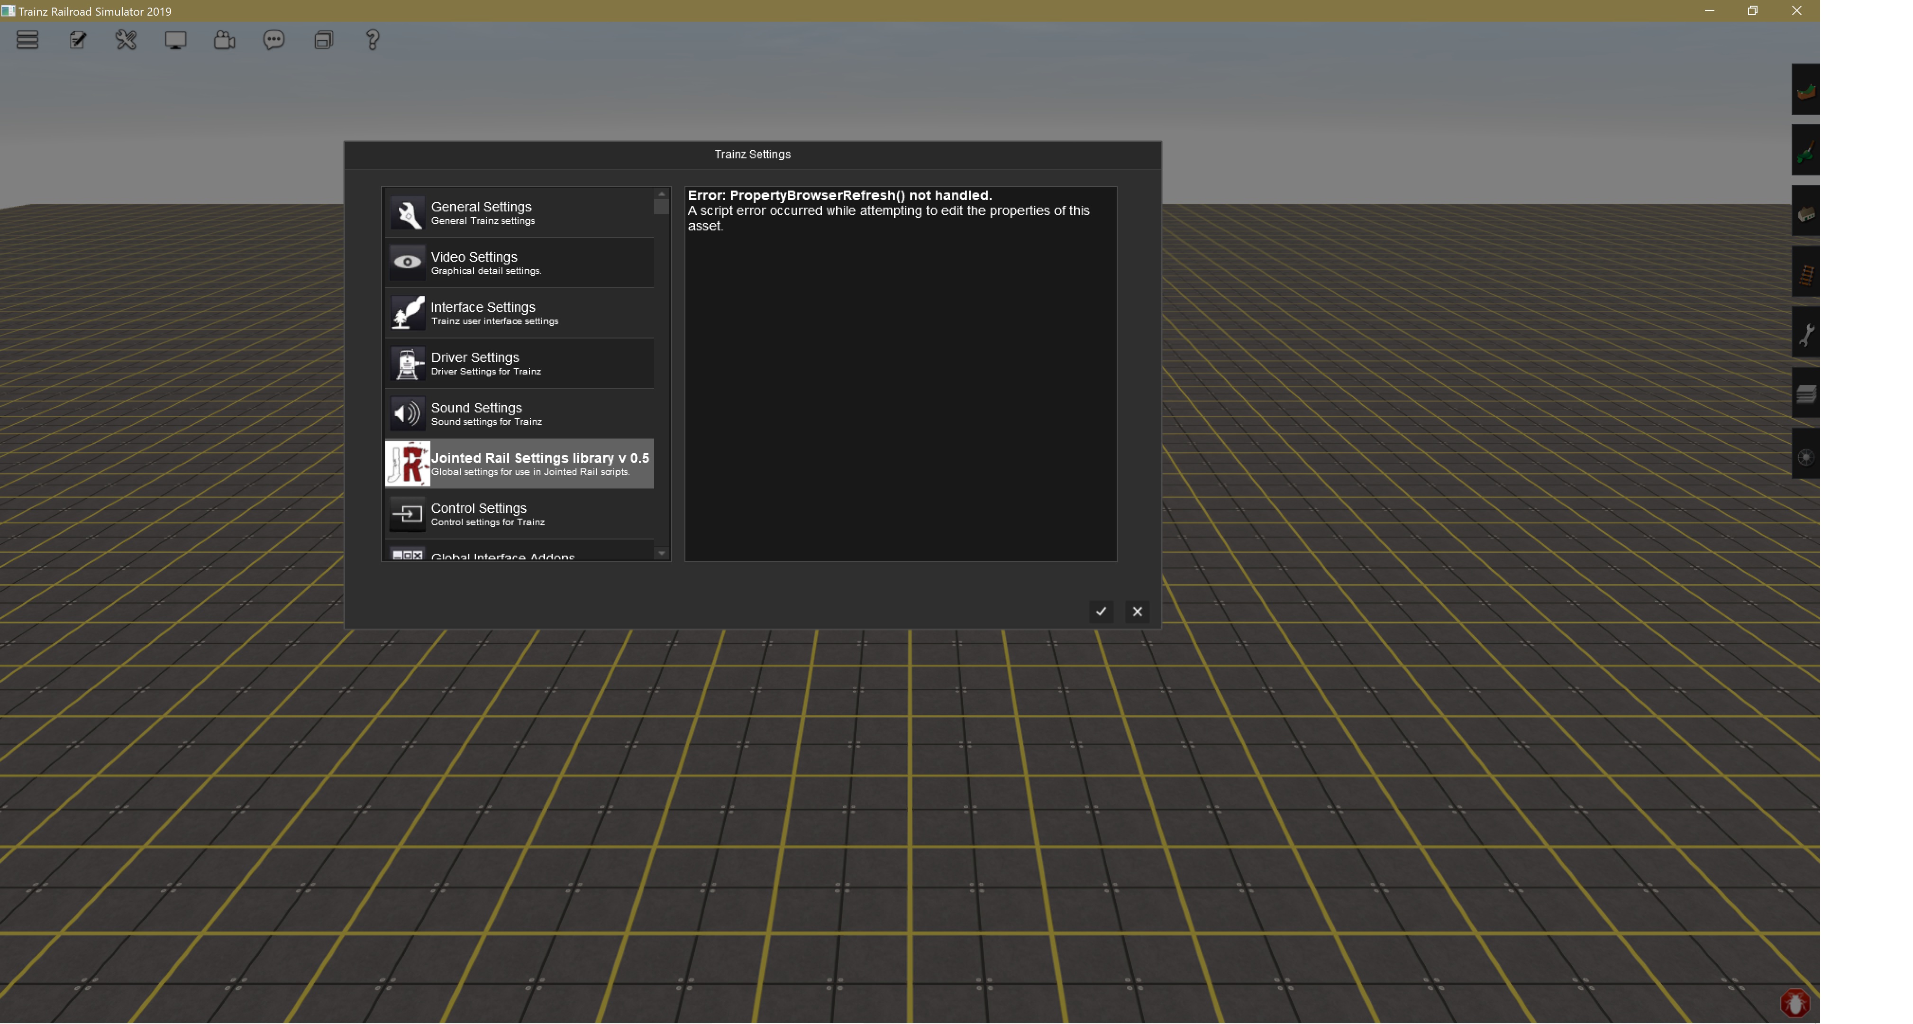Screen dimensions: 1913x1024
Task: Click the General Settings wrench icon
Action: tap(407, 213)
